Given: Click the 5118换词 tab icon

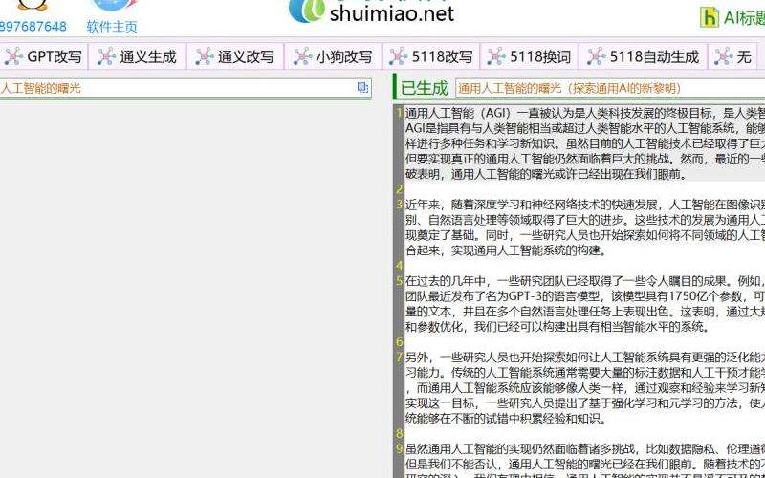Looking at the screenshot, I should 495,56.
